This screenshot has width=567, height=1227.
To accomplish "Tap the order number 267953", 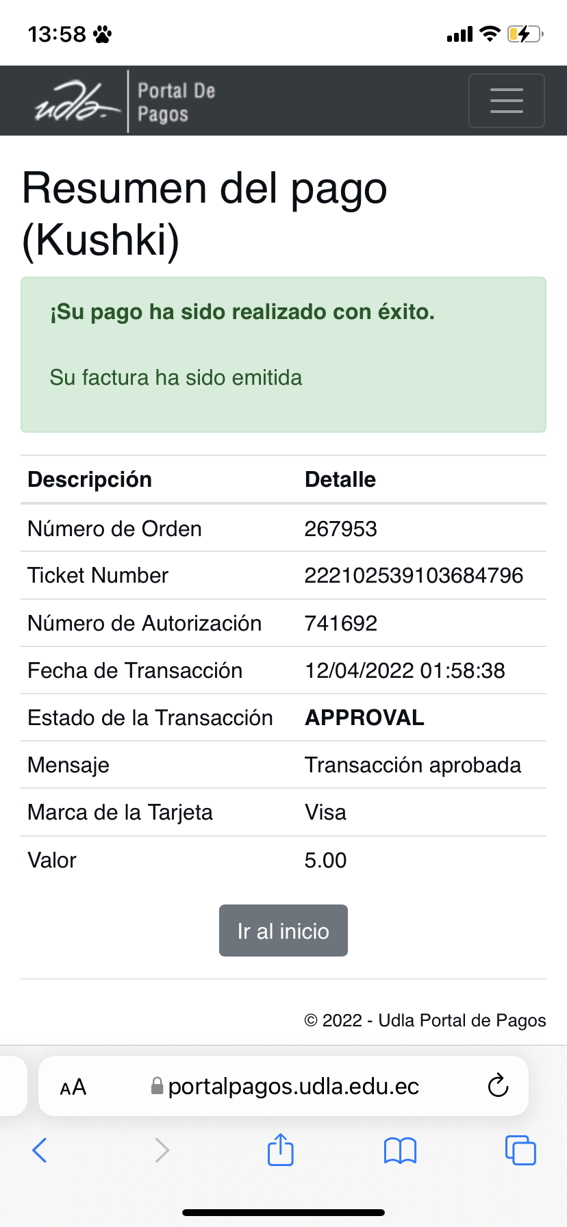I will (340, 529).
